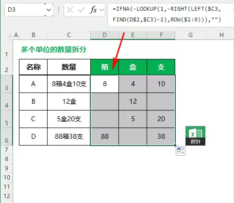234x203 pixels.
Task: Click the formula bar cancel X icon
Action: [x=70, y=10]
